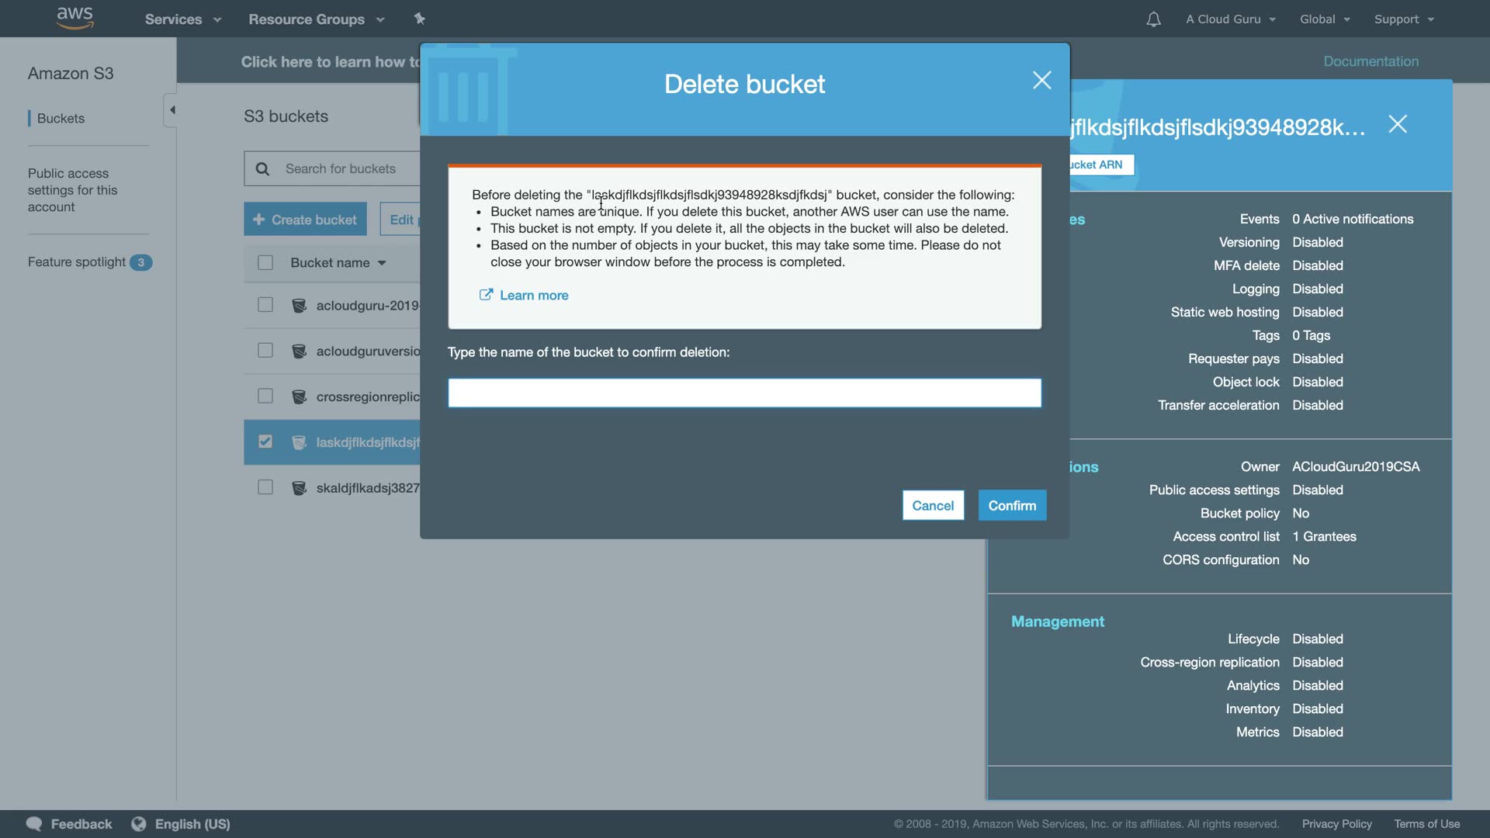Collapse the left sidebar arrow
1490x838 pixels.
172,110
